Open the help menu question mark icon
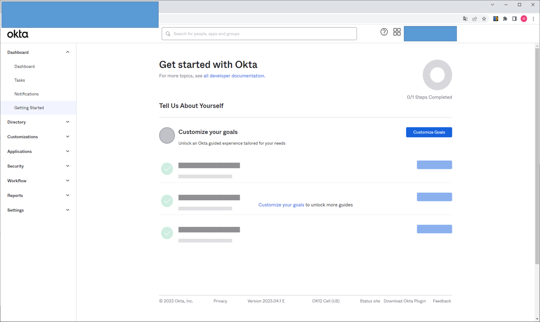The width and height of the screenshot is (540, 322). pos(384,32)
